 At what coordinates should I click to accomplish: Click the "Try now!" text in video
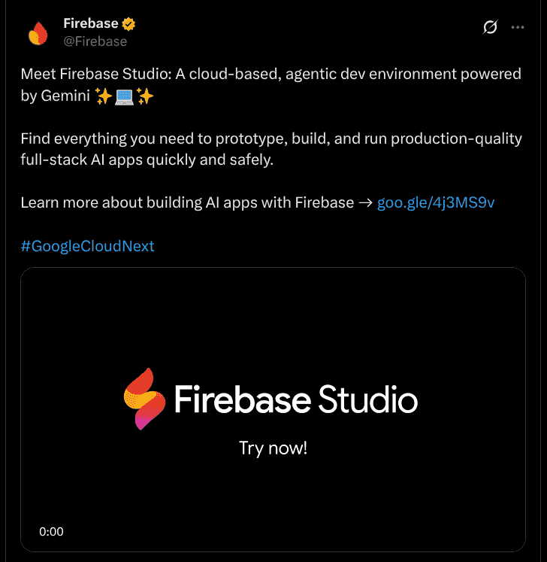coord(273,448)
